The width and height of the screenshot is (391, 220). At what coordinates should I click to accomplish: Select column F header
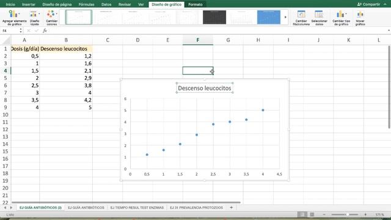pos(198,40)
